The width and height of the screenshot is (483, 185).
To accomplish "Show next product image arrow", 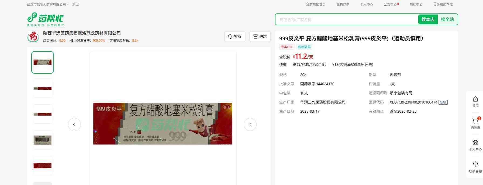I will [x=250, y=124].
